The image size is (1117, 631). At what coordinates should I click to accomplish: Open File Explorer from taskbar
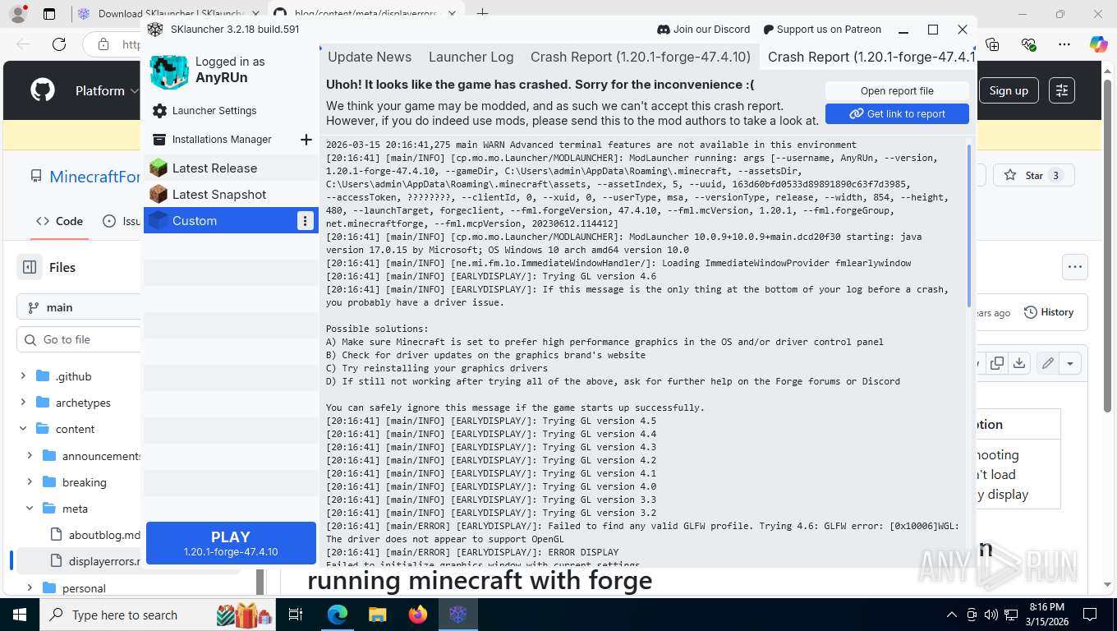pos(377,615)
